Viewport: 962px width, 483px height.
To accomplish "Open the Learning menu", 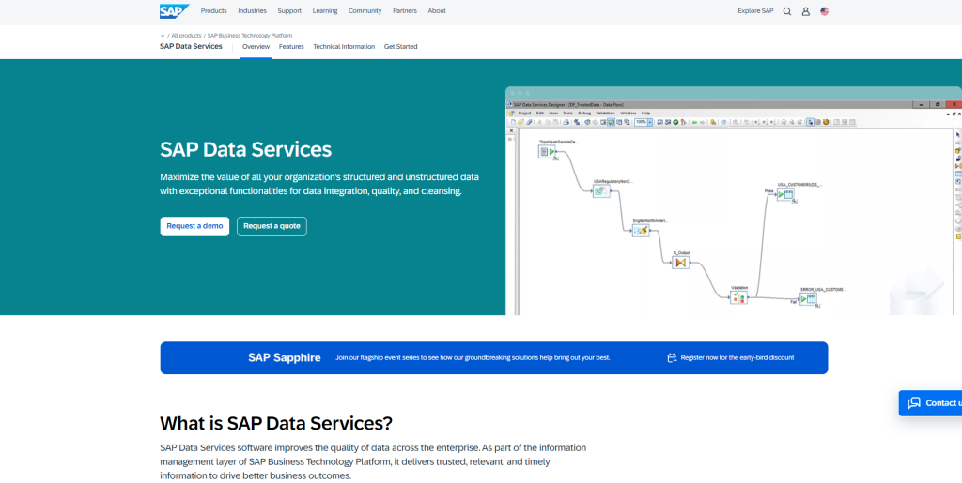I will [325, 11].
